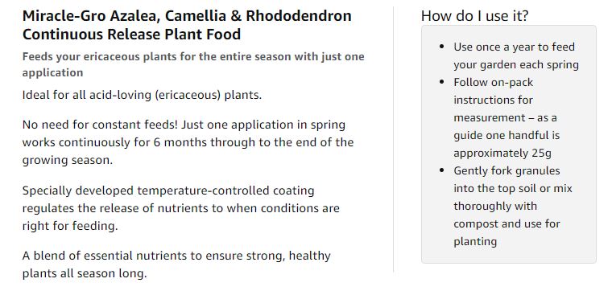Click the words 'approximately 25g'
Viewport: 612px width, 295px height.
pos(502,153)
